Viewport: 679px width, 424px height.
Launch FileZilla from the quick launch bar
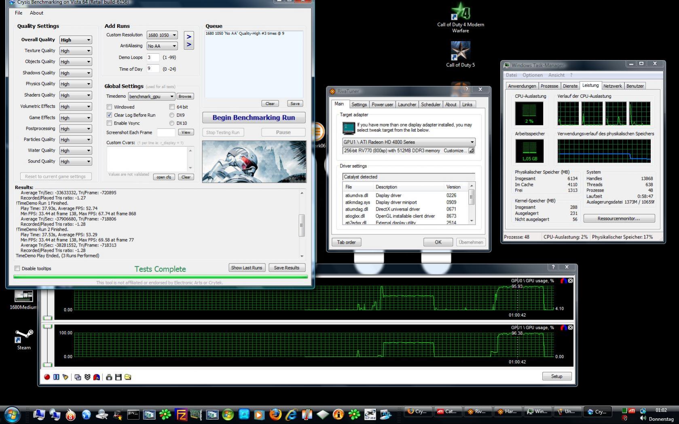[x=181, y=414]
